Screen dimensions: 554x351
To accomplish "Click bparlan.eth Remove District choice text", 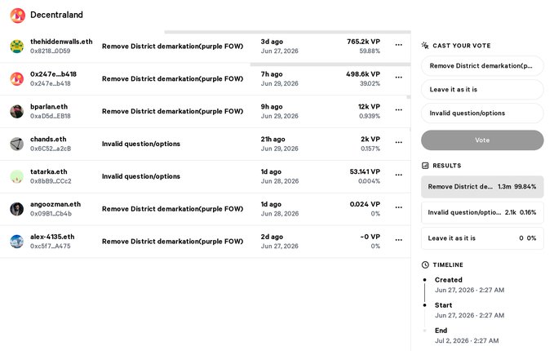I will tap(172, 111).
